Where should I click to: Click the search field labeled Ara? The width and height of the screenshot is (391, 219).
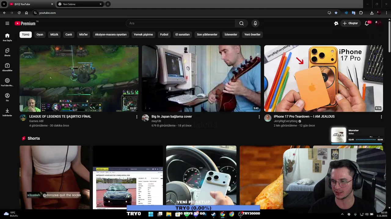coord(181,23)
